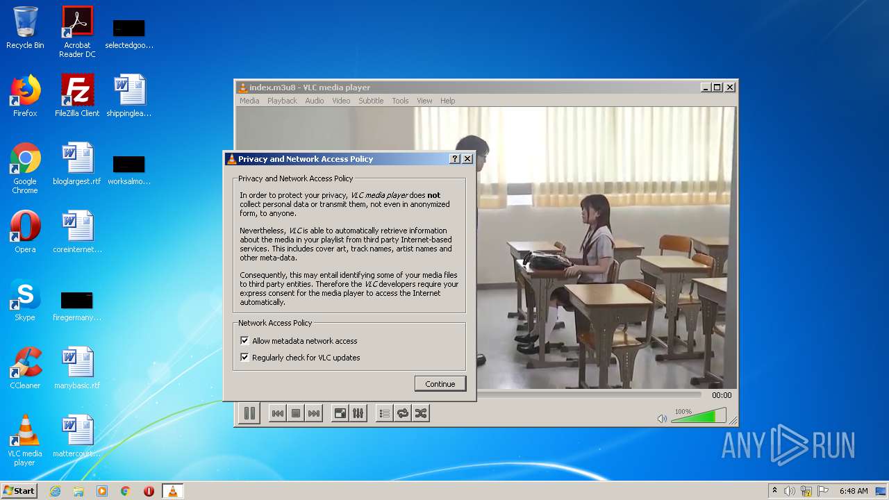Show hidden tray icons arrow
The image size is (889, 500).
[x=775, y=491]
